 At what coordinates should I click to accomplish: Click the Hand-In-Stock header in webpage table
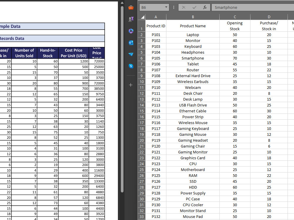pos(48,53)
